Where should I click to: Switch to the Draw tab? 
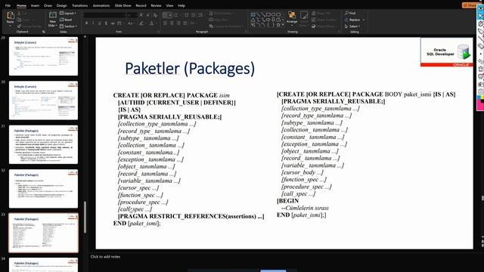click(48, 5)
